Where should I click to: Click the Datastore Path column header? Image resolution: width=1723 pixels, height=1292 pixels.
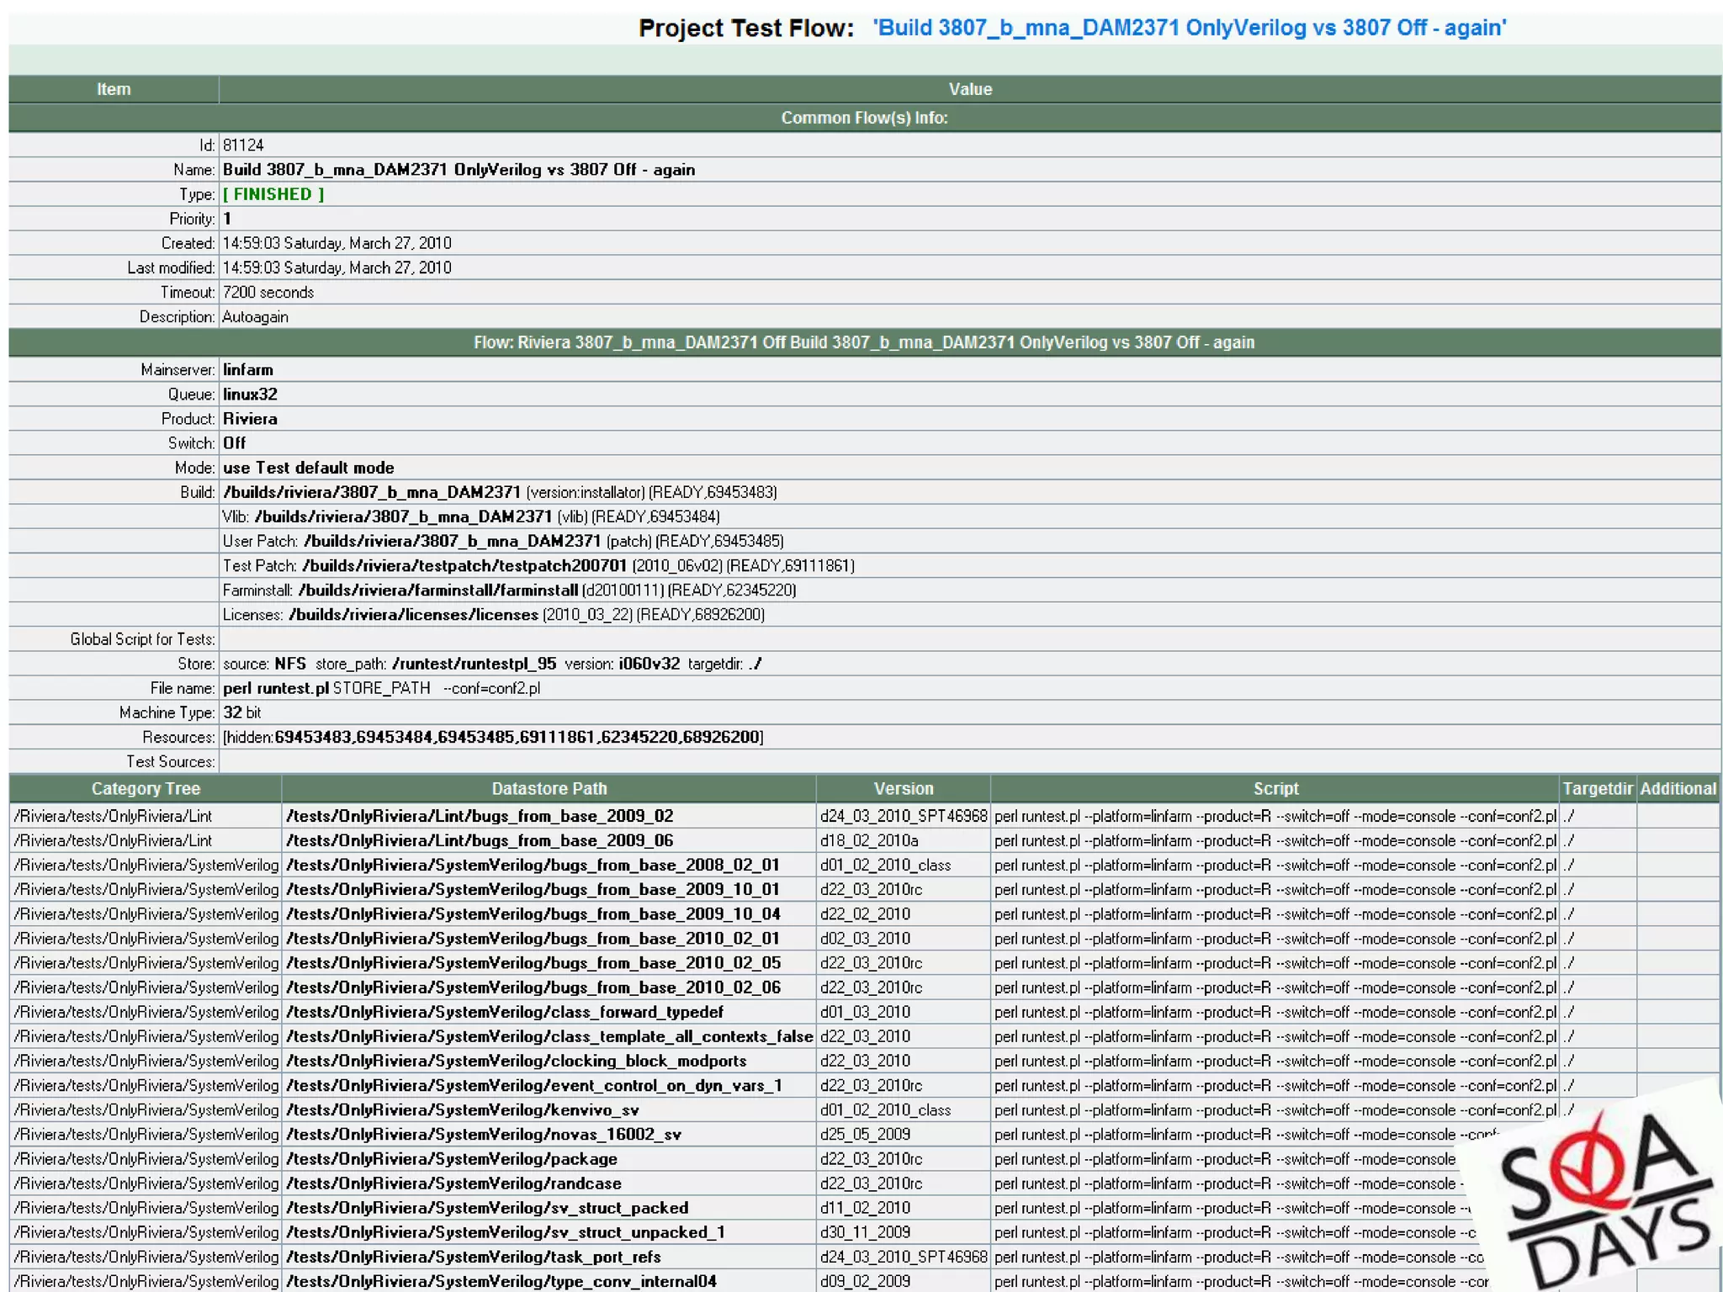[x=549, y=788]
